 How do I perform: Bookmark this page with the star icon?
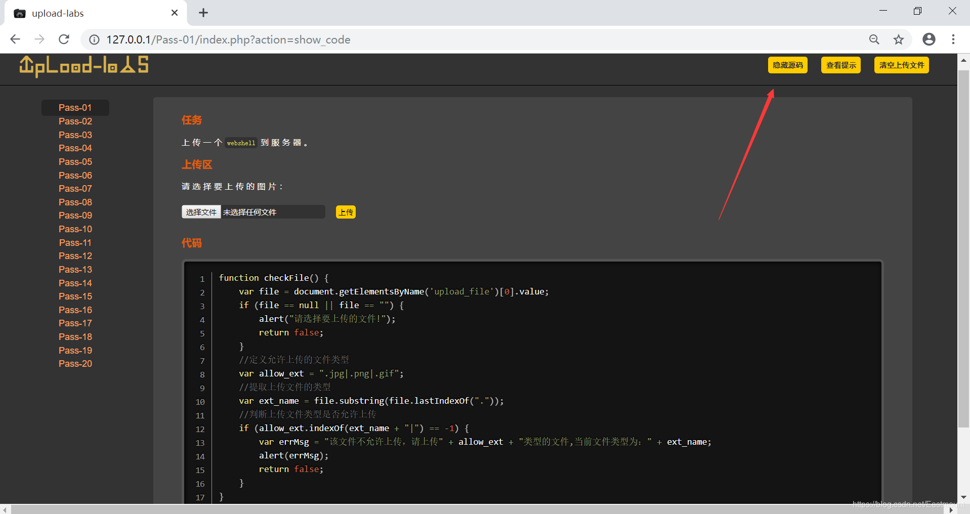pyautogui.click(x=898, y=39)
